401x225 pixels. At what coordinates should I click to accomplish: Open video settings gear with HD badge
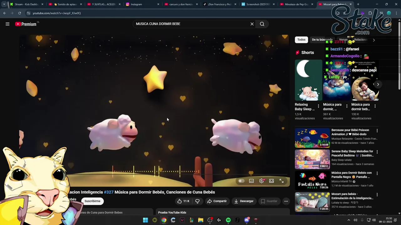(262, 181)
